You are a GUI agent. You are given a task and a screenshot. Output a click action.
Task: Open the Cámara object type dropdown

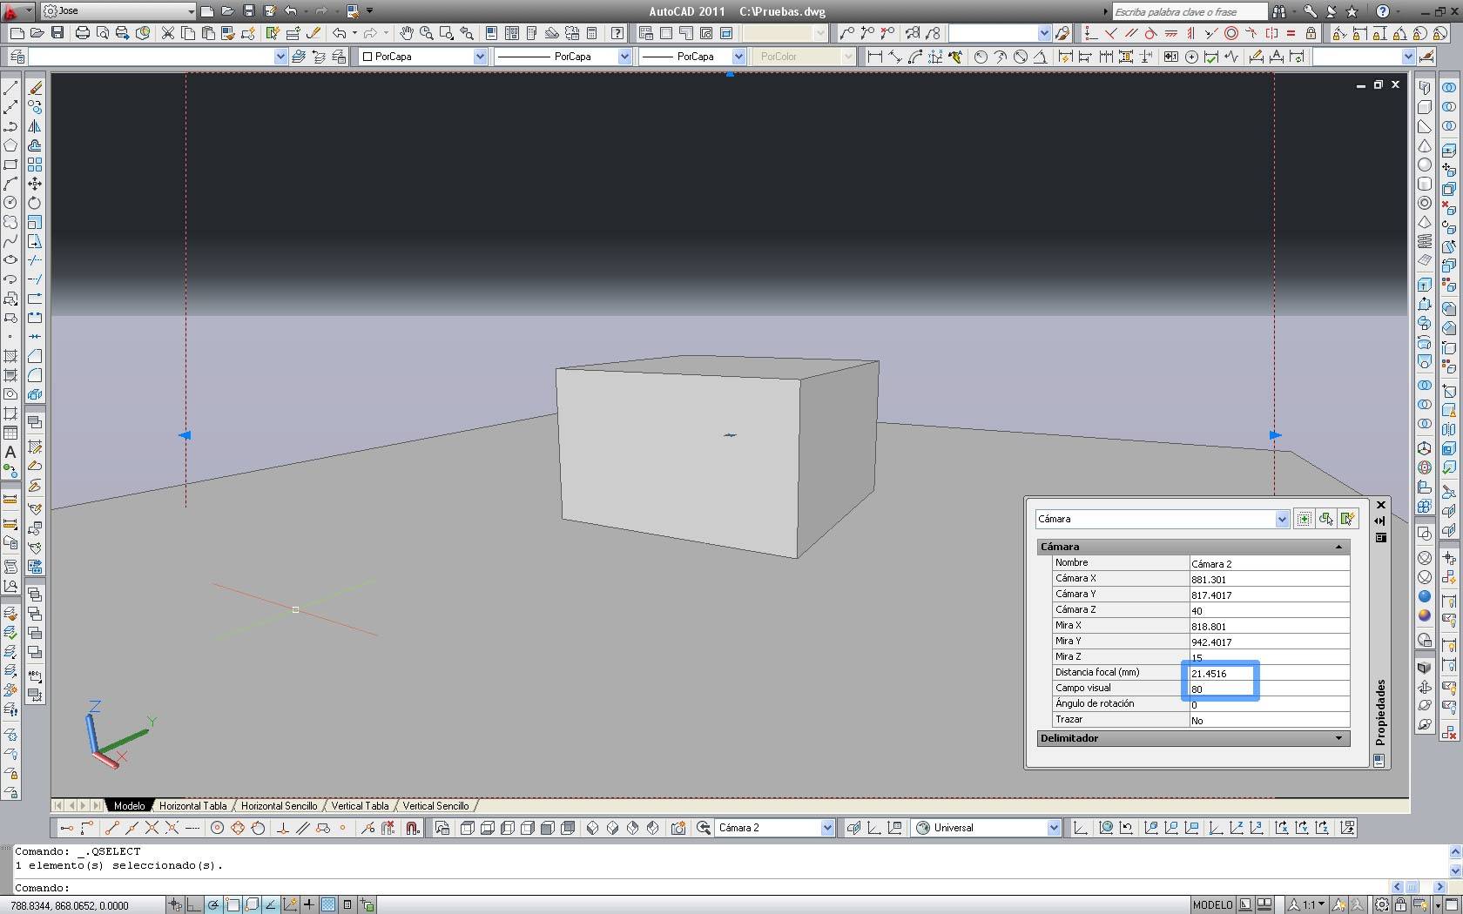click(1282, 519)
